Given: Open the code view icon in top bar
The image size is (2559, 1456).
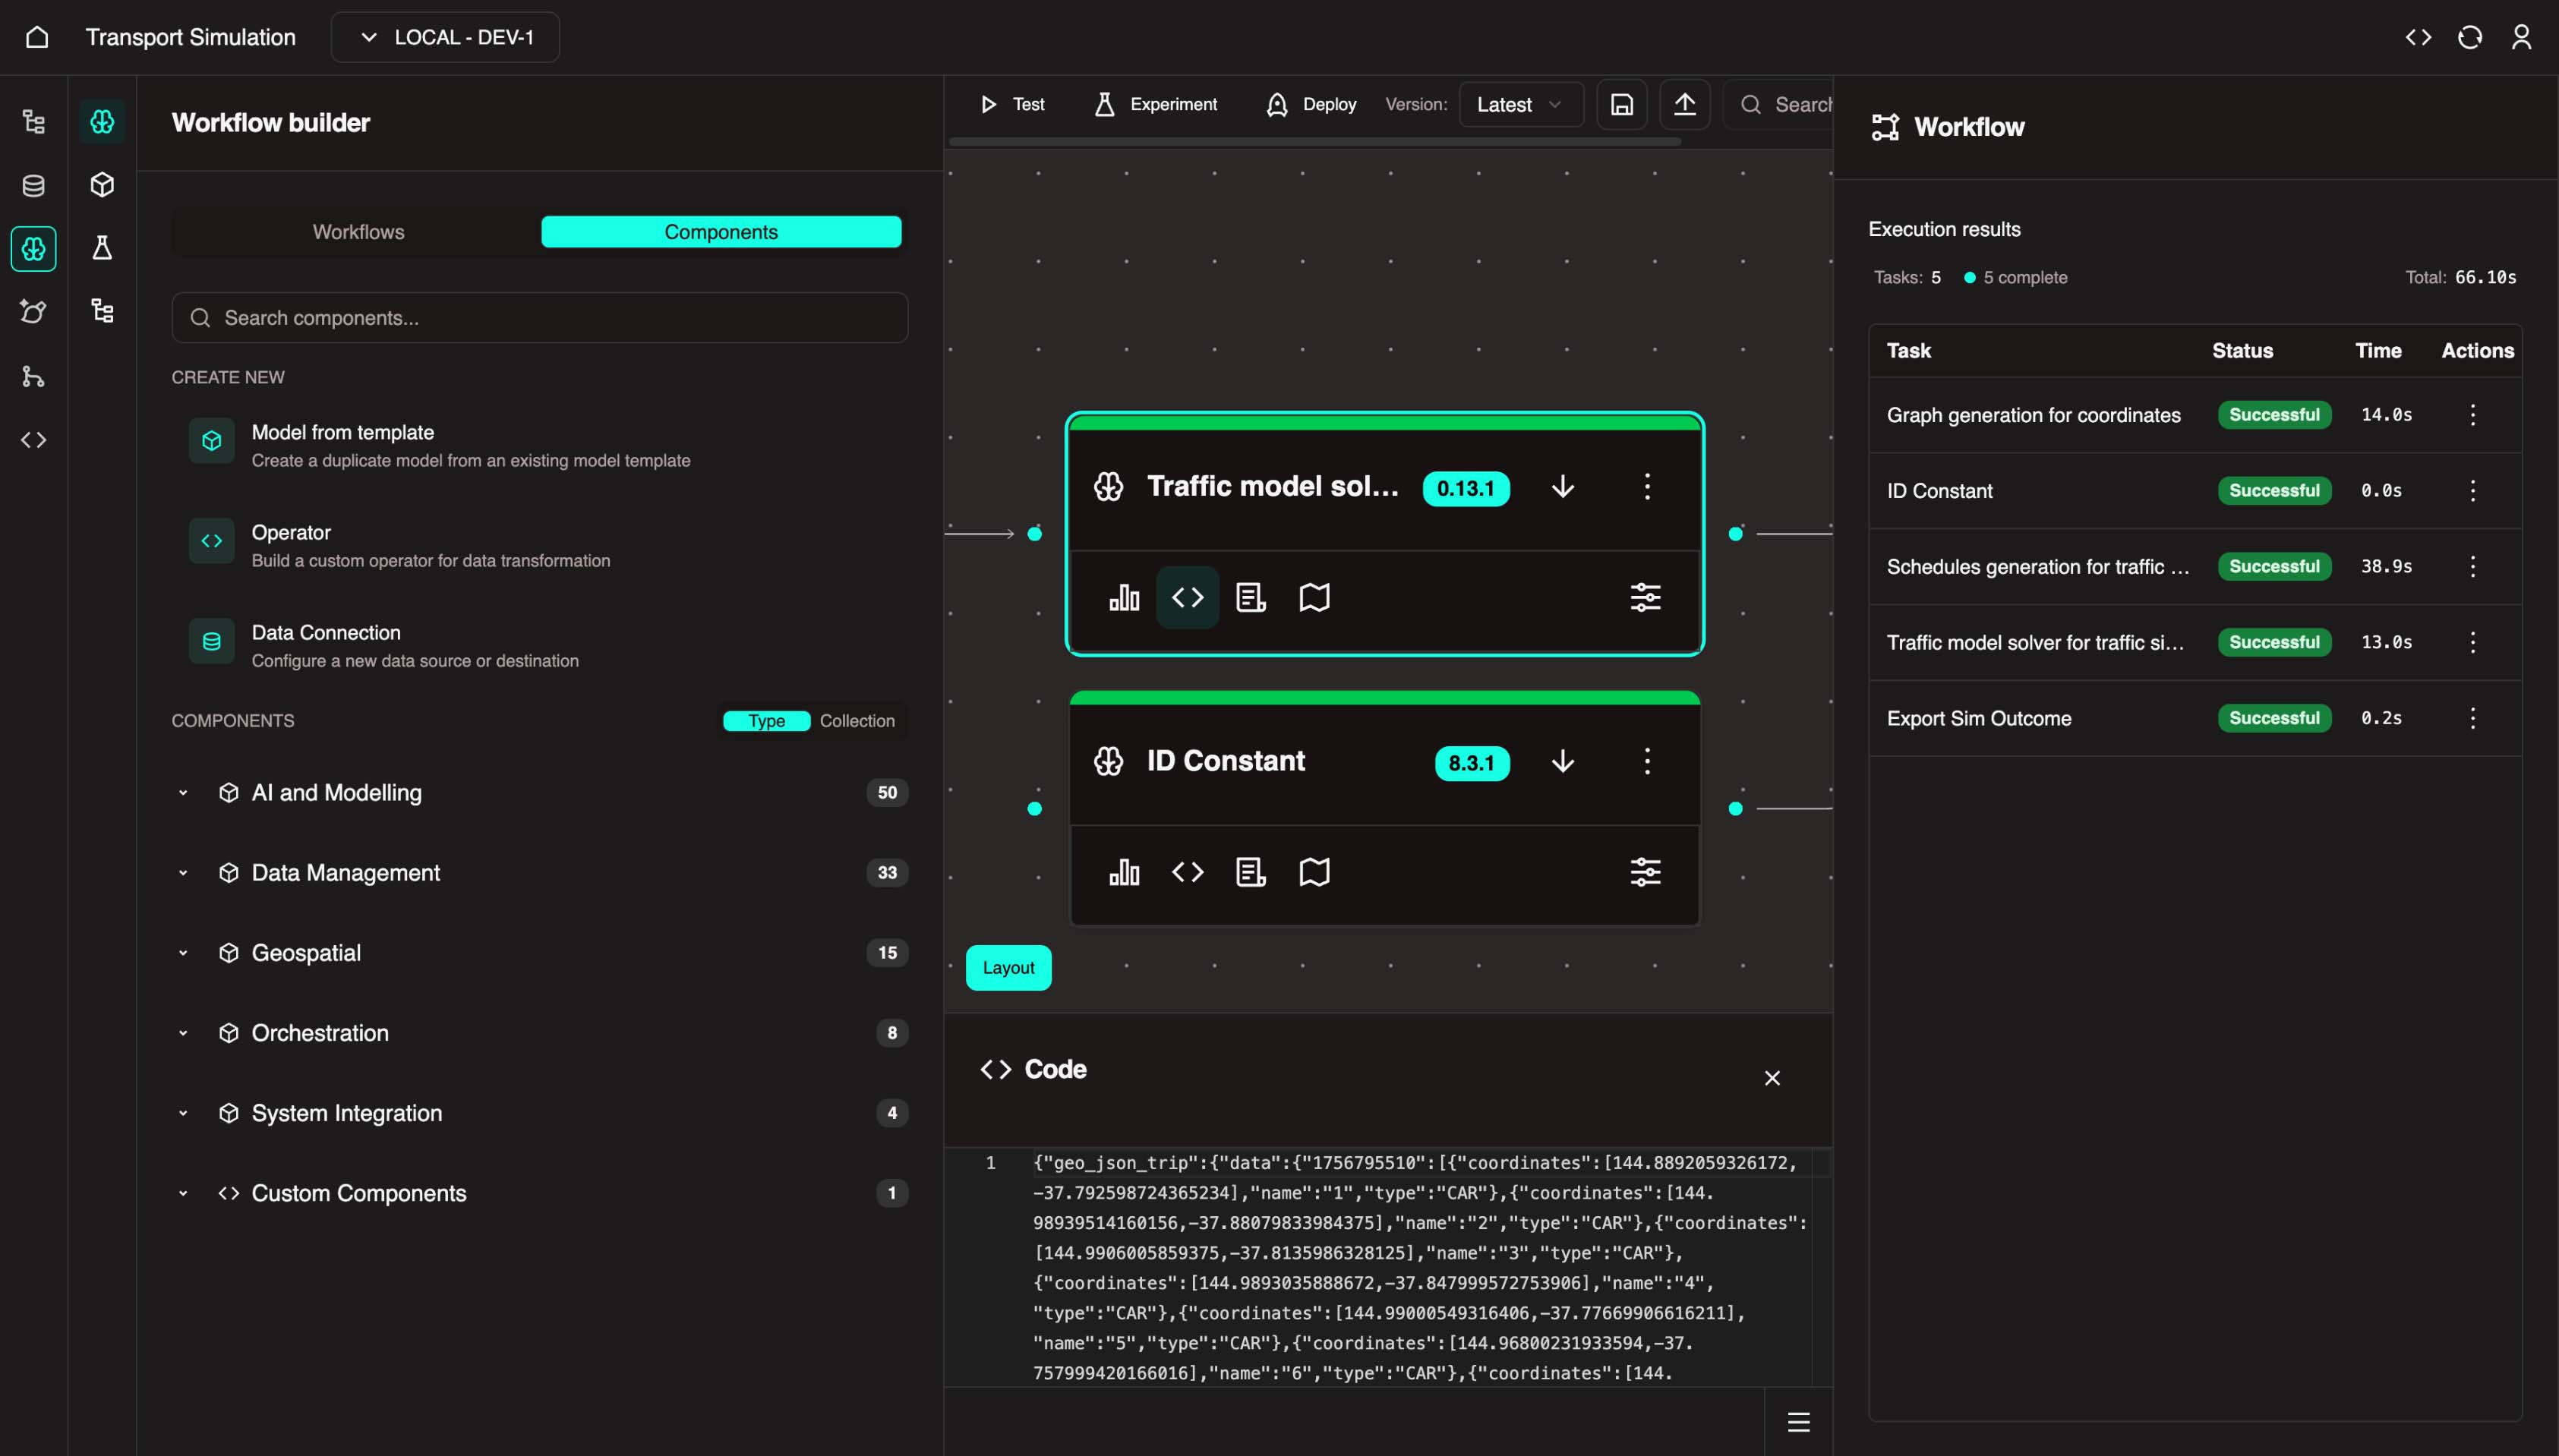Looking at the screenshot, I should point(2418,37).
